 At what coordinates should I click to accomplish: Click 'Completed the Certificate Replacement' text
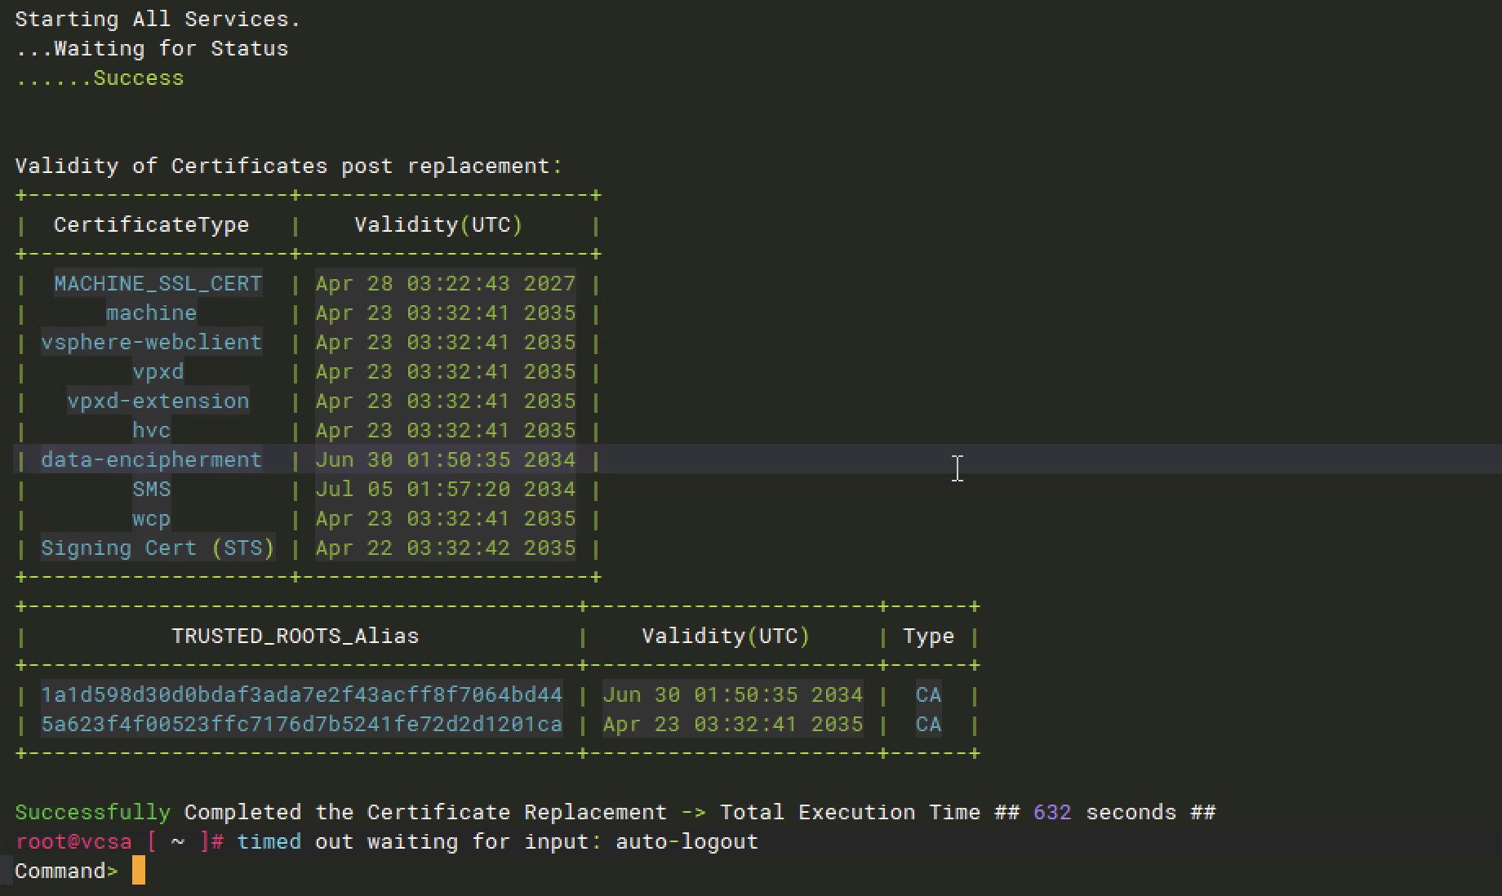coord(426,812)
